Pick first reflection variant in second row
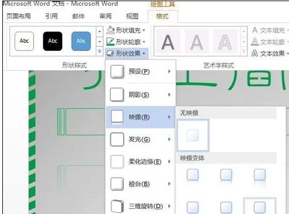The width and height of the screenshot is (289, 214). point(193,208)
